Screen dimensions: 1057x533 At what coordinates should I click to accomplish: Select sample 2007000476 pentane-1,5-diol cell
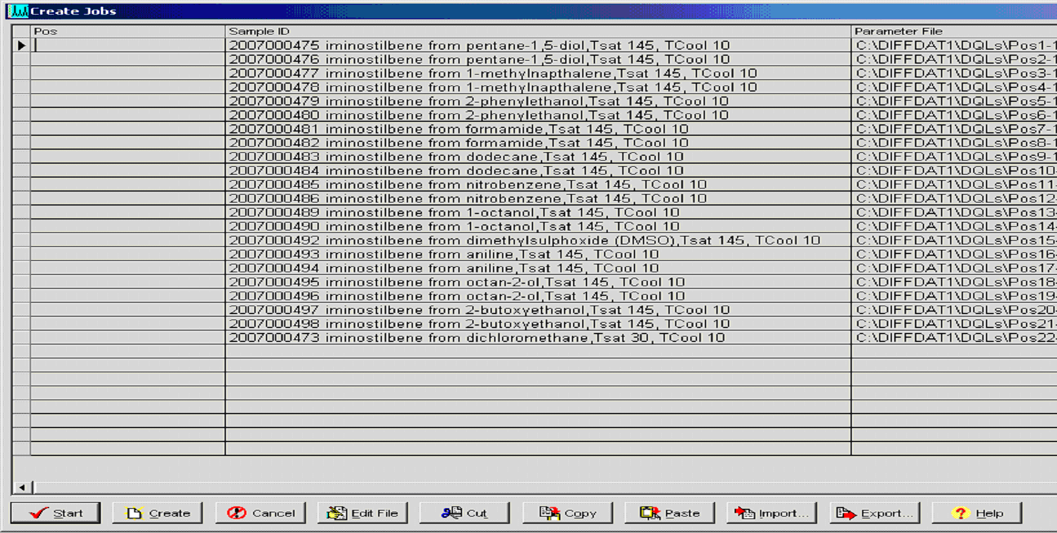click(538, 59)
